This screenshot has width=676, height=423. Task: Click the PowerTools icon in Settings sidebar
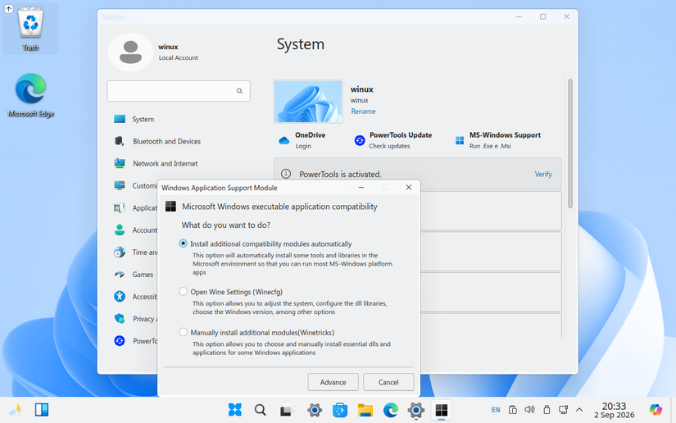point(120,341)
